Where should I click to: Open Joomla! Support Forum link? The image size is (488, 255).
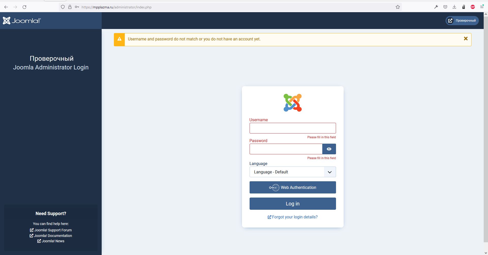[x=51, y=230]
